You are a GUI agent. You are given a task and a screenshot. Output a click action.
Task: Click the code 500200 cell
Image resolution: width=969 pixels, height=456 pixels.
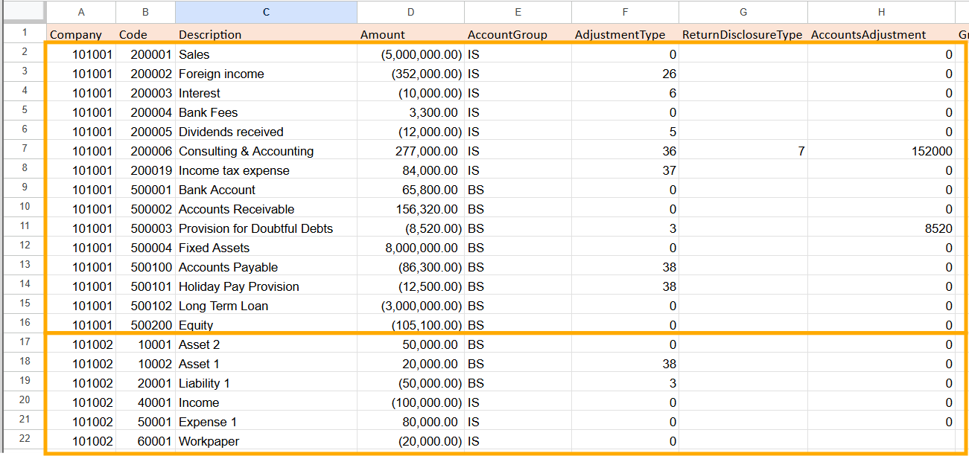point(146,325)
